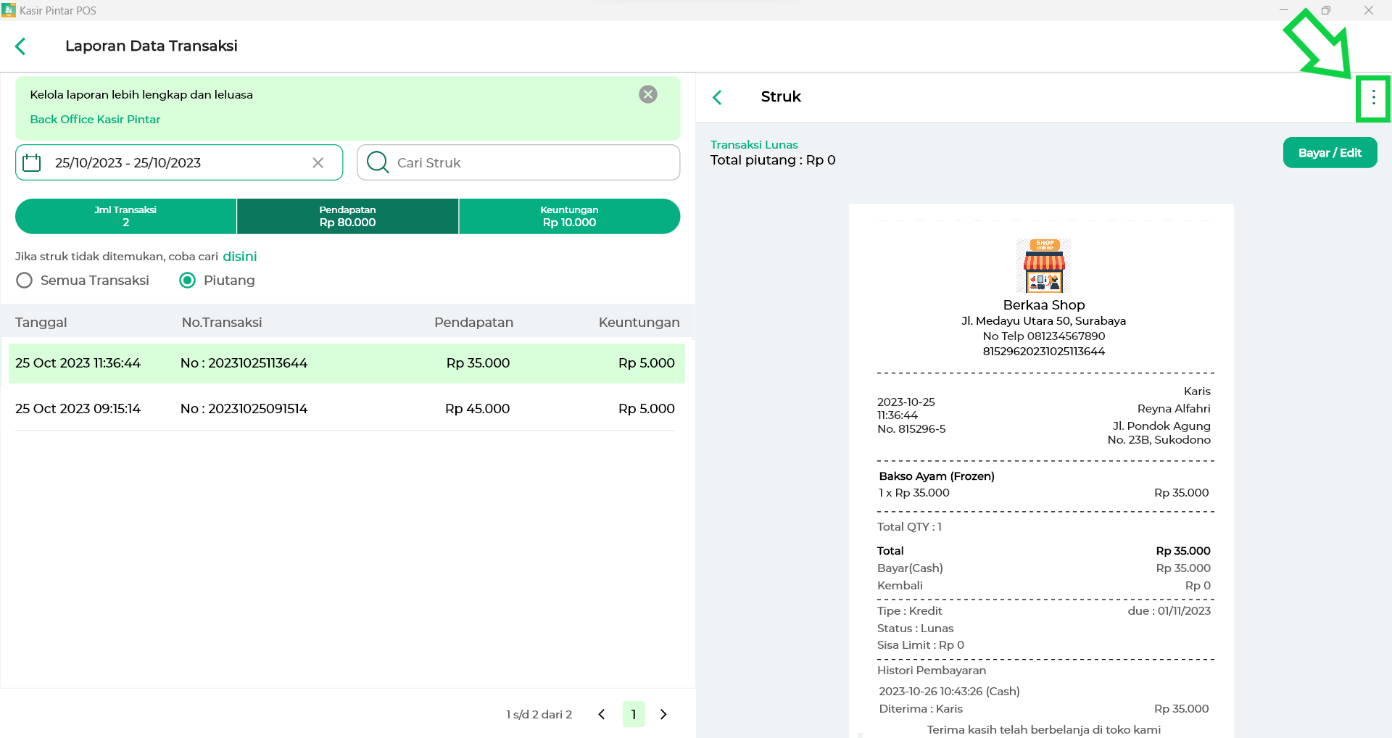Dismiss the Back Office banner
Screen dimensions: 1392x738
coord(647,94)
